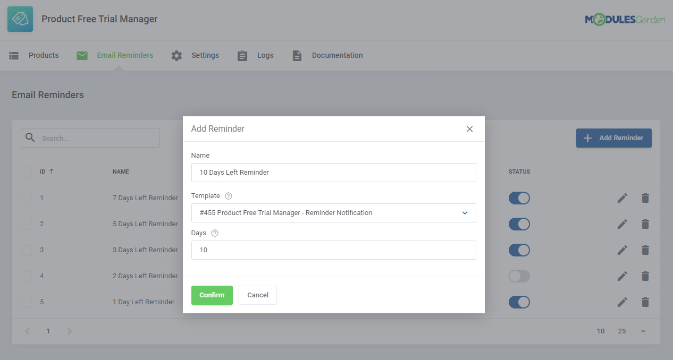Image resolution: width=673 pixels, height=360 pixels.
Task: Switch to the Email Reminders tab
Action: 124,55
